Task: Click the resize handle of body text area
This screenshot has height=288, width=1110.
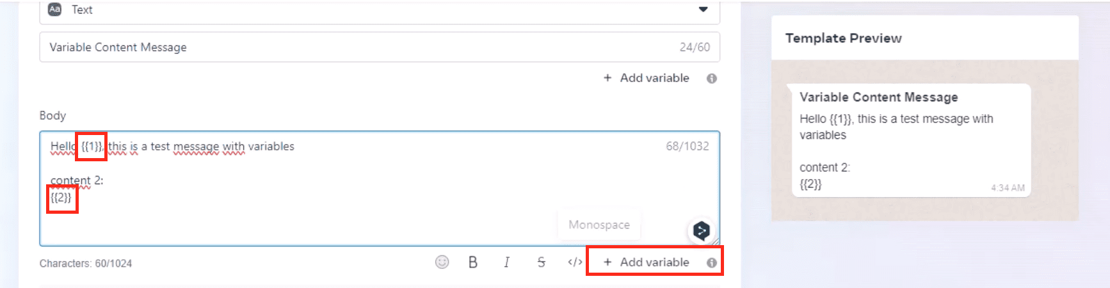Action: coord(716,241)
